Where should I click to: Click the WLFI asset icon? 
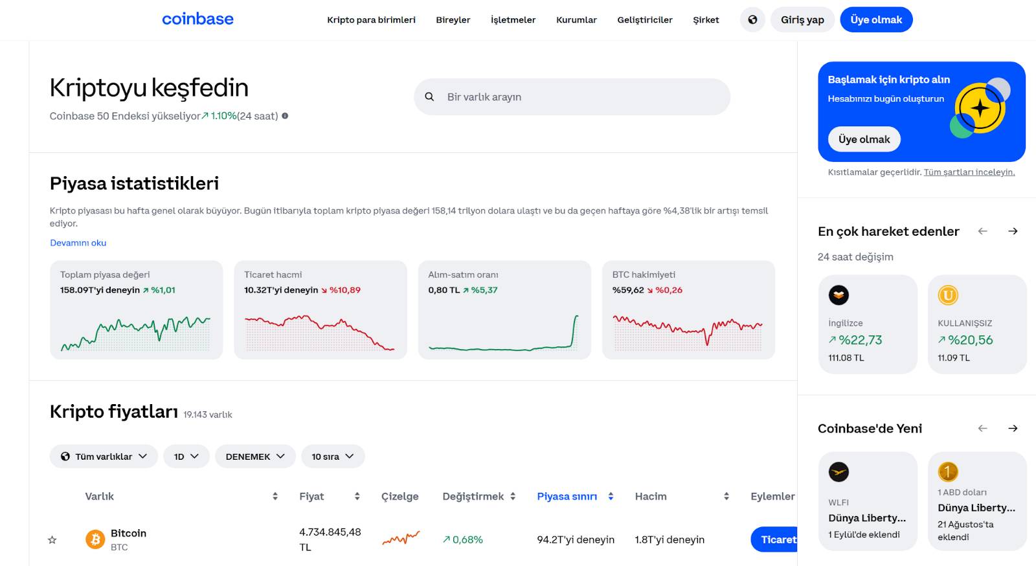[x=839, y=472]
